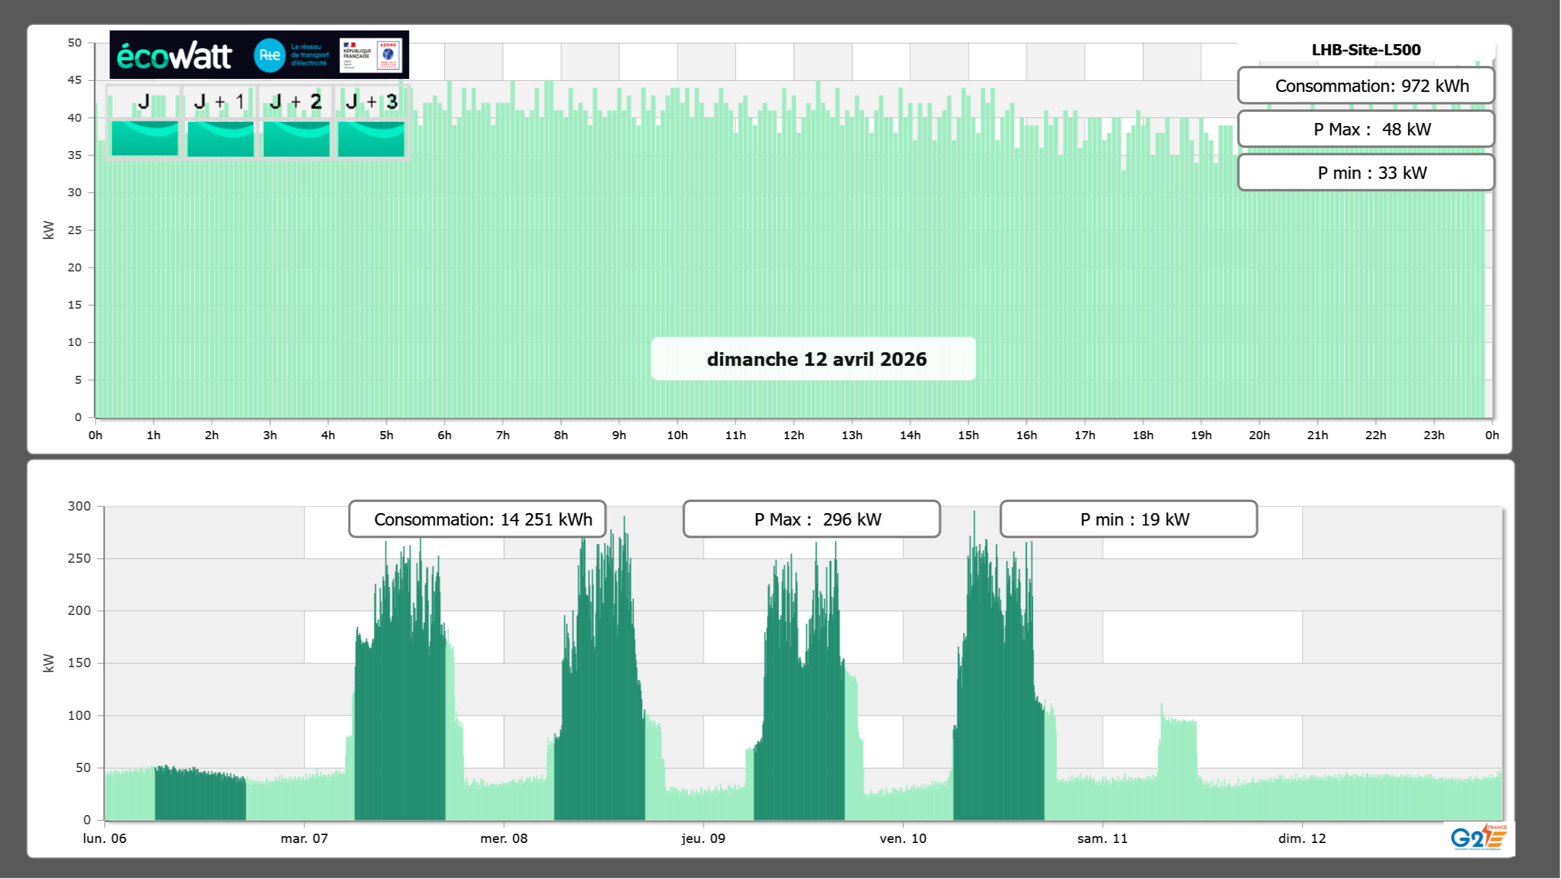Click the République Française ADEME logo
The image size is (1561, 879).
371,55
